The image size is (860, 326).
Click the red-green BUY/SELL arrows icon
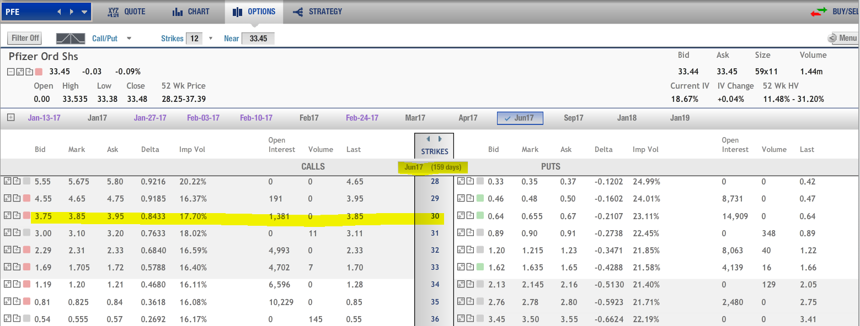coord(819,12)
